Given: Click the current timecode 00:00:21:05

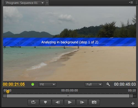Looking at the screenshot, I should [x=14, y=84].
